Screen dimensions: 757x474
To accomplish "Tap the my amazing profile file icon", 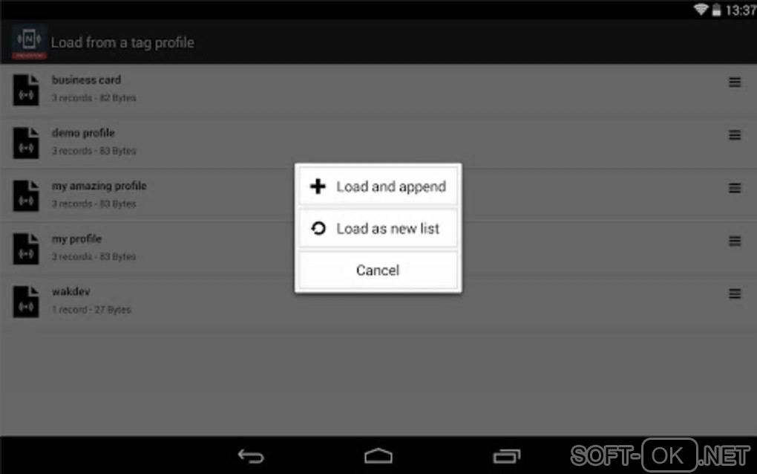I will point(26,195).
